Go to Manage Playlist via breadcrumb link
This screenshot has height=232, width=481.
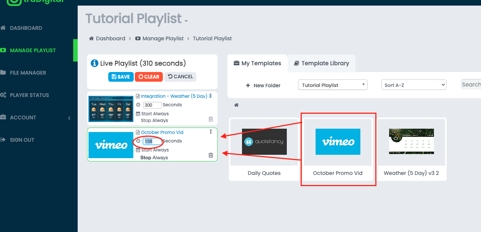point(163,38)
